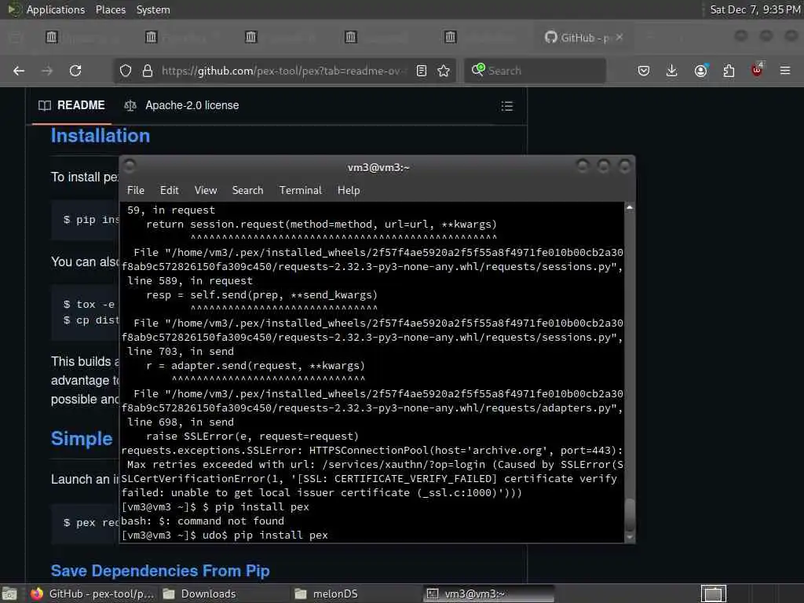
Task: Open the System menu in top panel
Action: [153, 9]
